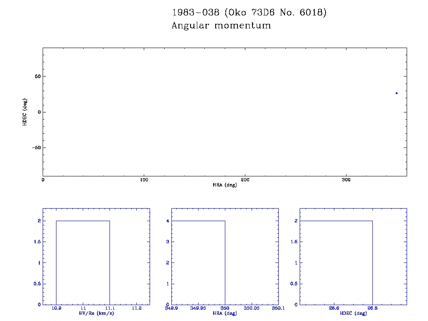The height and width of the screenshot is (321, 428).
Task: Click inside the bar of the middle HRA histogram
Action: tap(198, 262)
